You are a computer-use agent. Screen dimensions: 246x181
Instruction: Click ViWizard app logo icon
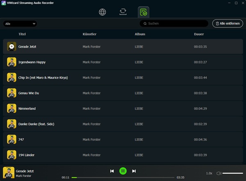[x=3, y=3]
